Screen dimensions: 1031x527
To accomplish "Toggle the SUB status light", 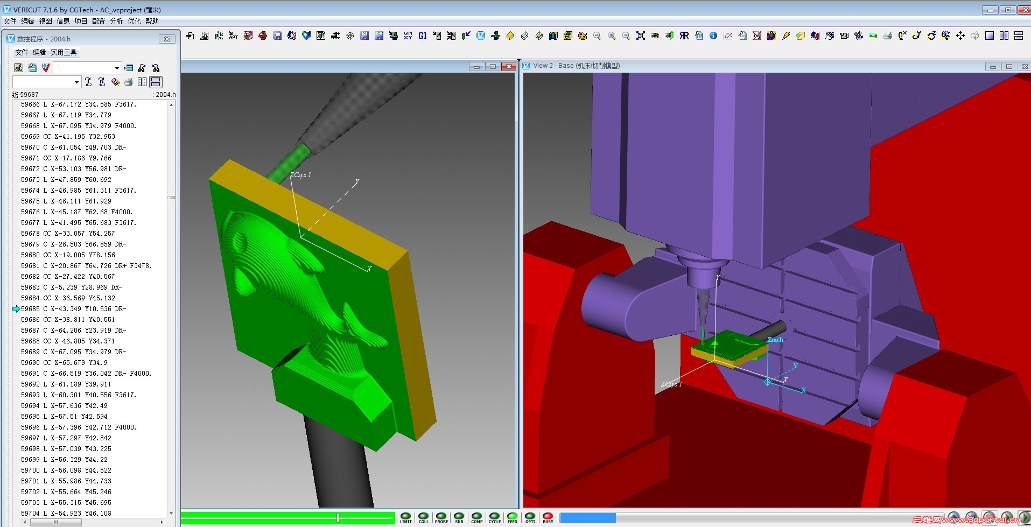I will pos(459,518).
